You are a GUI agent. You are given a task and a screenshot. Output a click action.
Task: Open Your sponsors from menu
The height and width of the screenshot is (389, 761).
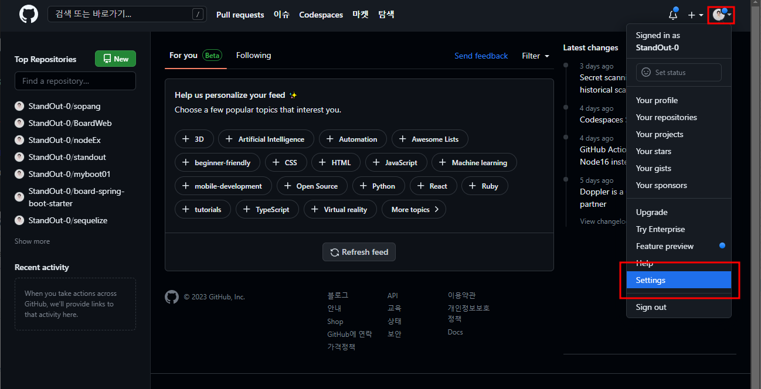click(x=679, y=185)
